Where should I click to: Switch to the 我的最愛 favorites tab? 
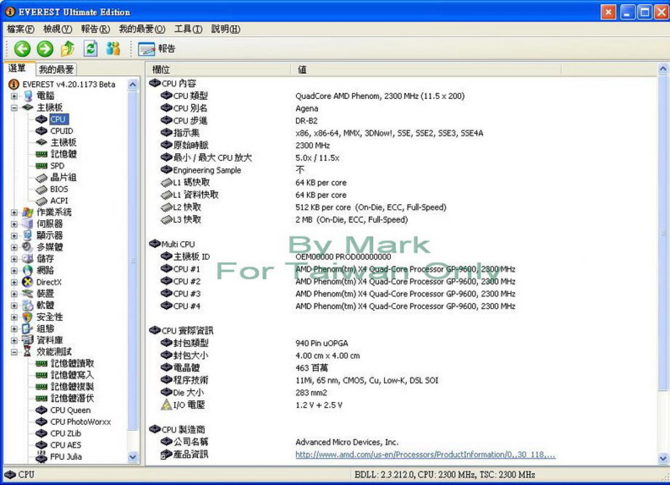(x=57, y=69)
